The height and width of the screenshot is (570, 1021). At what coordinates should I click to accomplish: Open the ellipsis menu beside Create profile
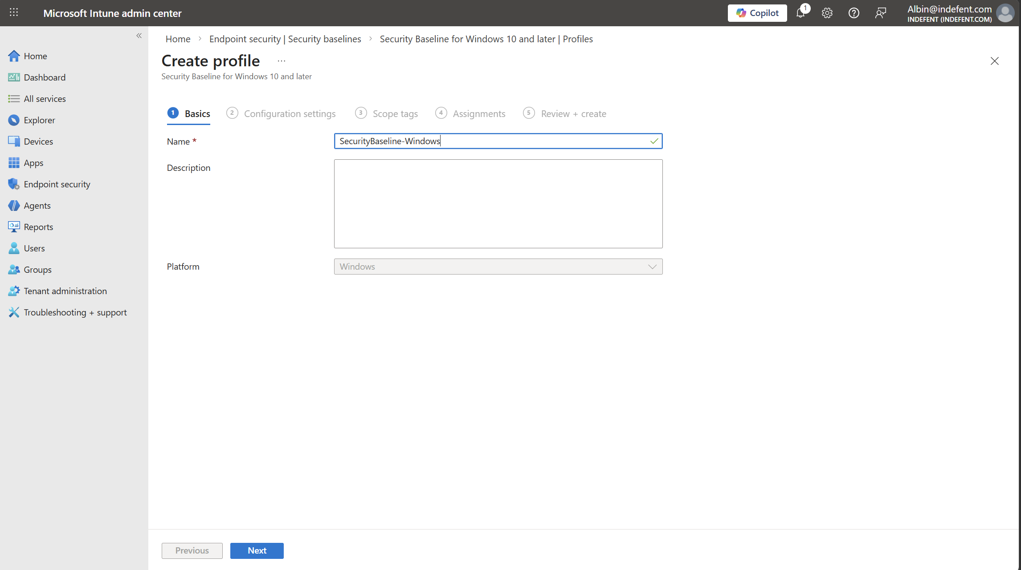point(282,61)
